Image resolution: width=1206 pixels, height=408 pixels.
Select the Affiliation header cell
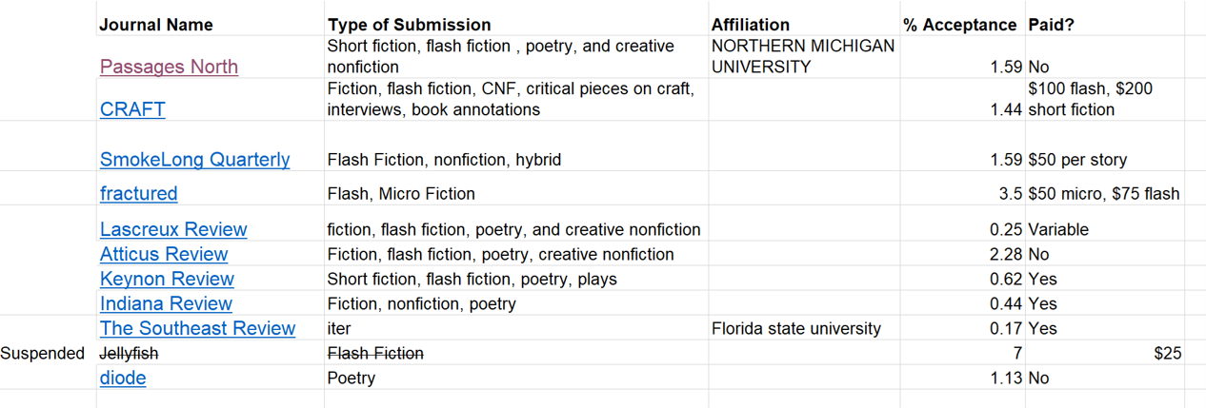(804, 25)
